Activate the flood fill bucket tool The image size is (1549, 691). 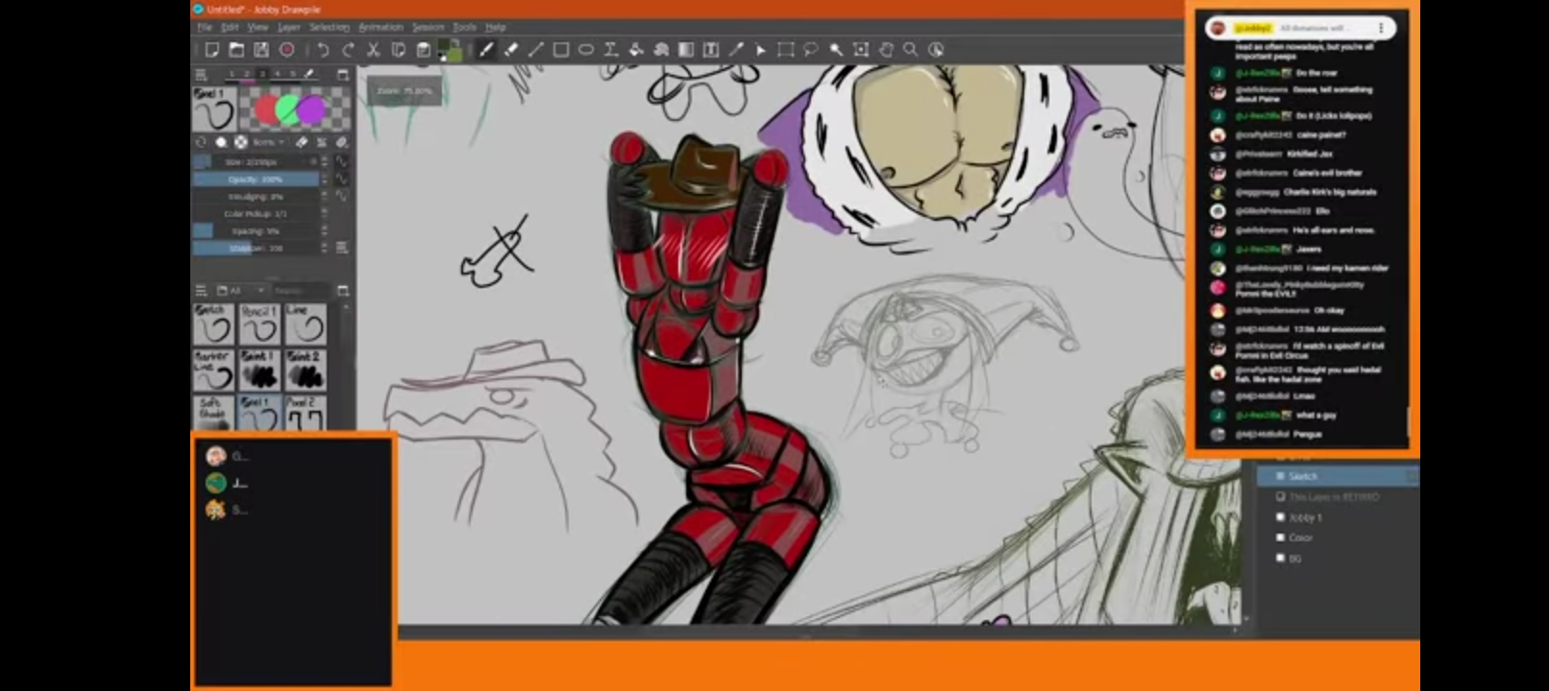click(636, 50)
